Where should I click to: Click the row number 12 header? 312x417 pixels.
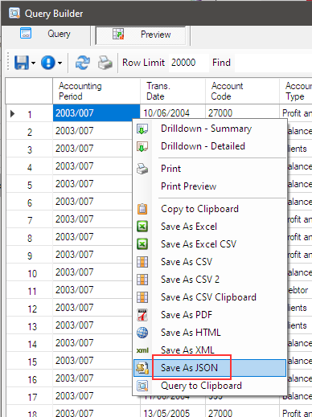coord(30,309)
